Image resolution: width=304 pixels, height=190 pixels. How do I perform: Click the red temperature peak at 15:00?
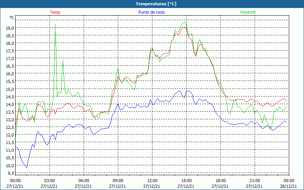pyautogui.click(x=184, y=27)
